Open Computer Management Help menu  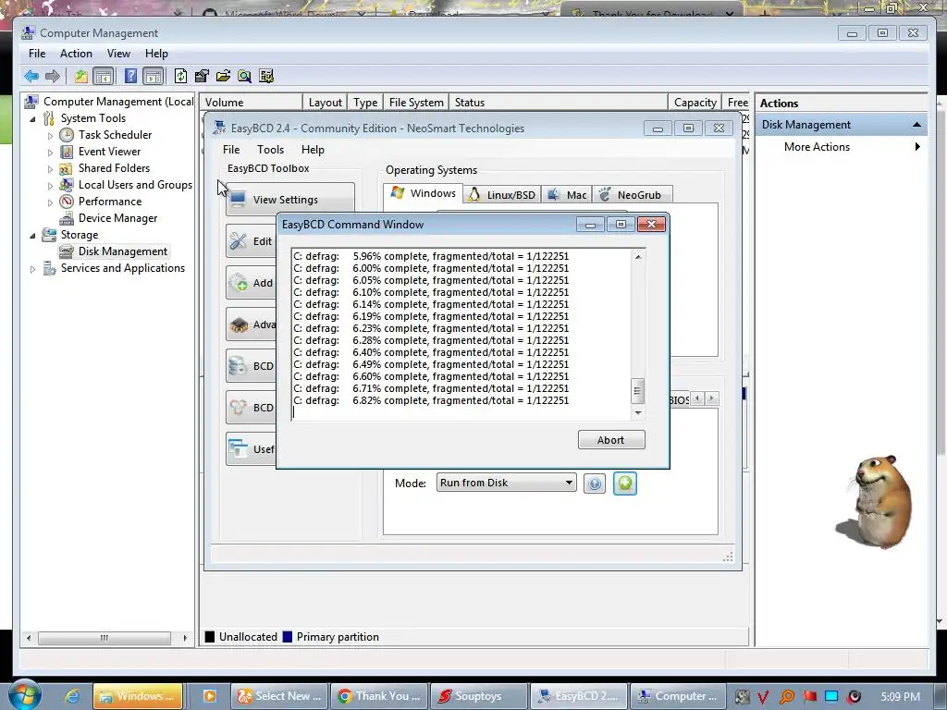(156, 54)
